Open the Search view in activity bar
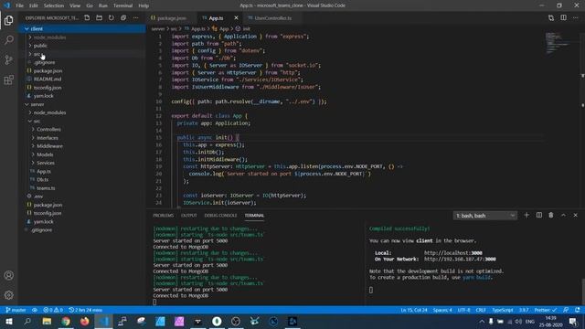585x329 pixels. [x=8, y=40]
